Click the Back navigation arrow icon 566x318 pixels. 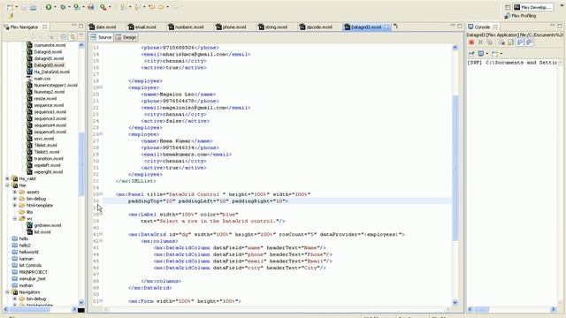click(x=161, y=7)
